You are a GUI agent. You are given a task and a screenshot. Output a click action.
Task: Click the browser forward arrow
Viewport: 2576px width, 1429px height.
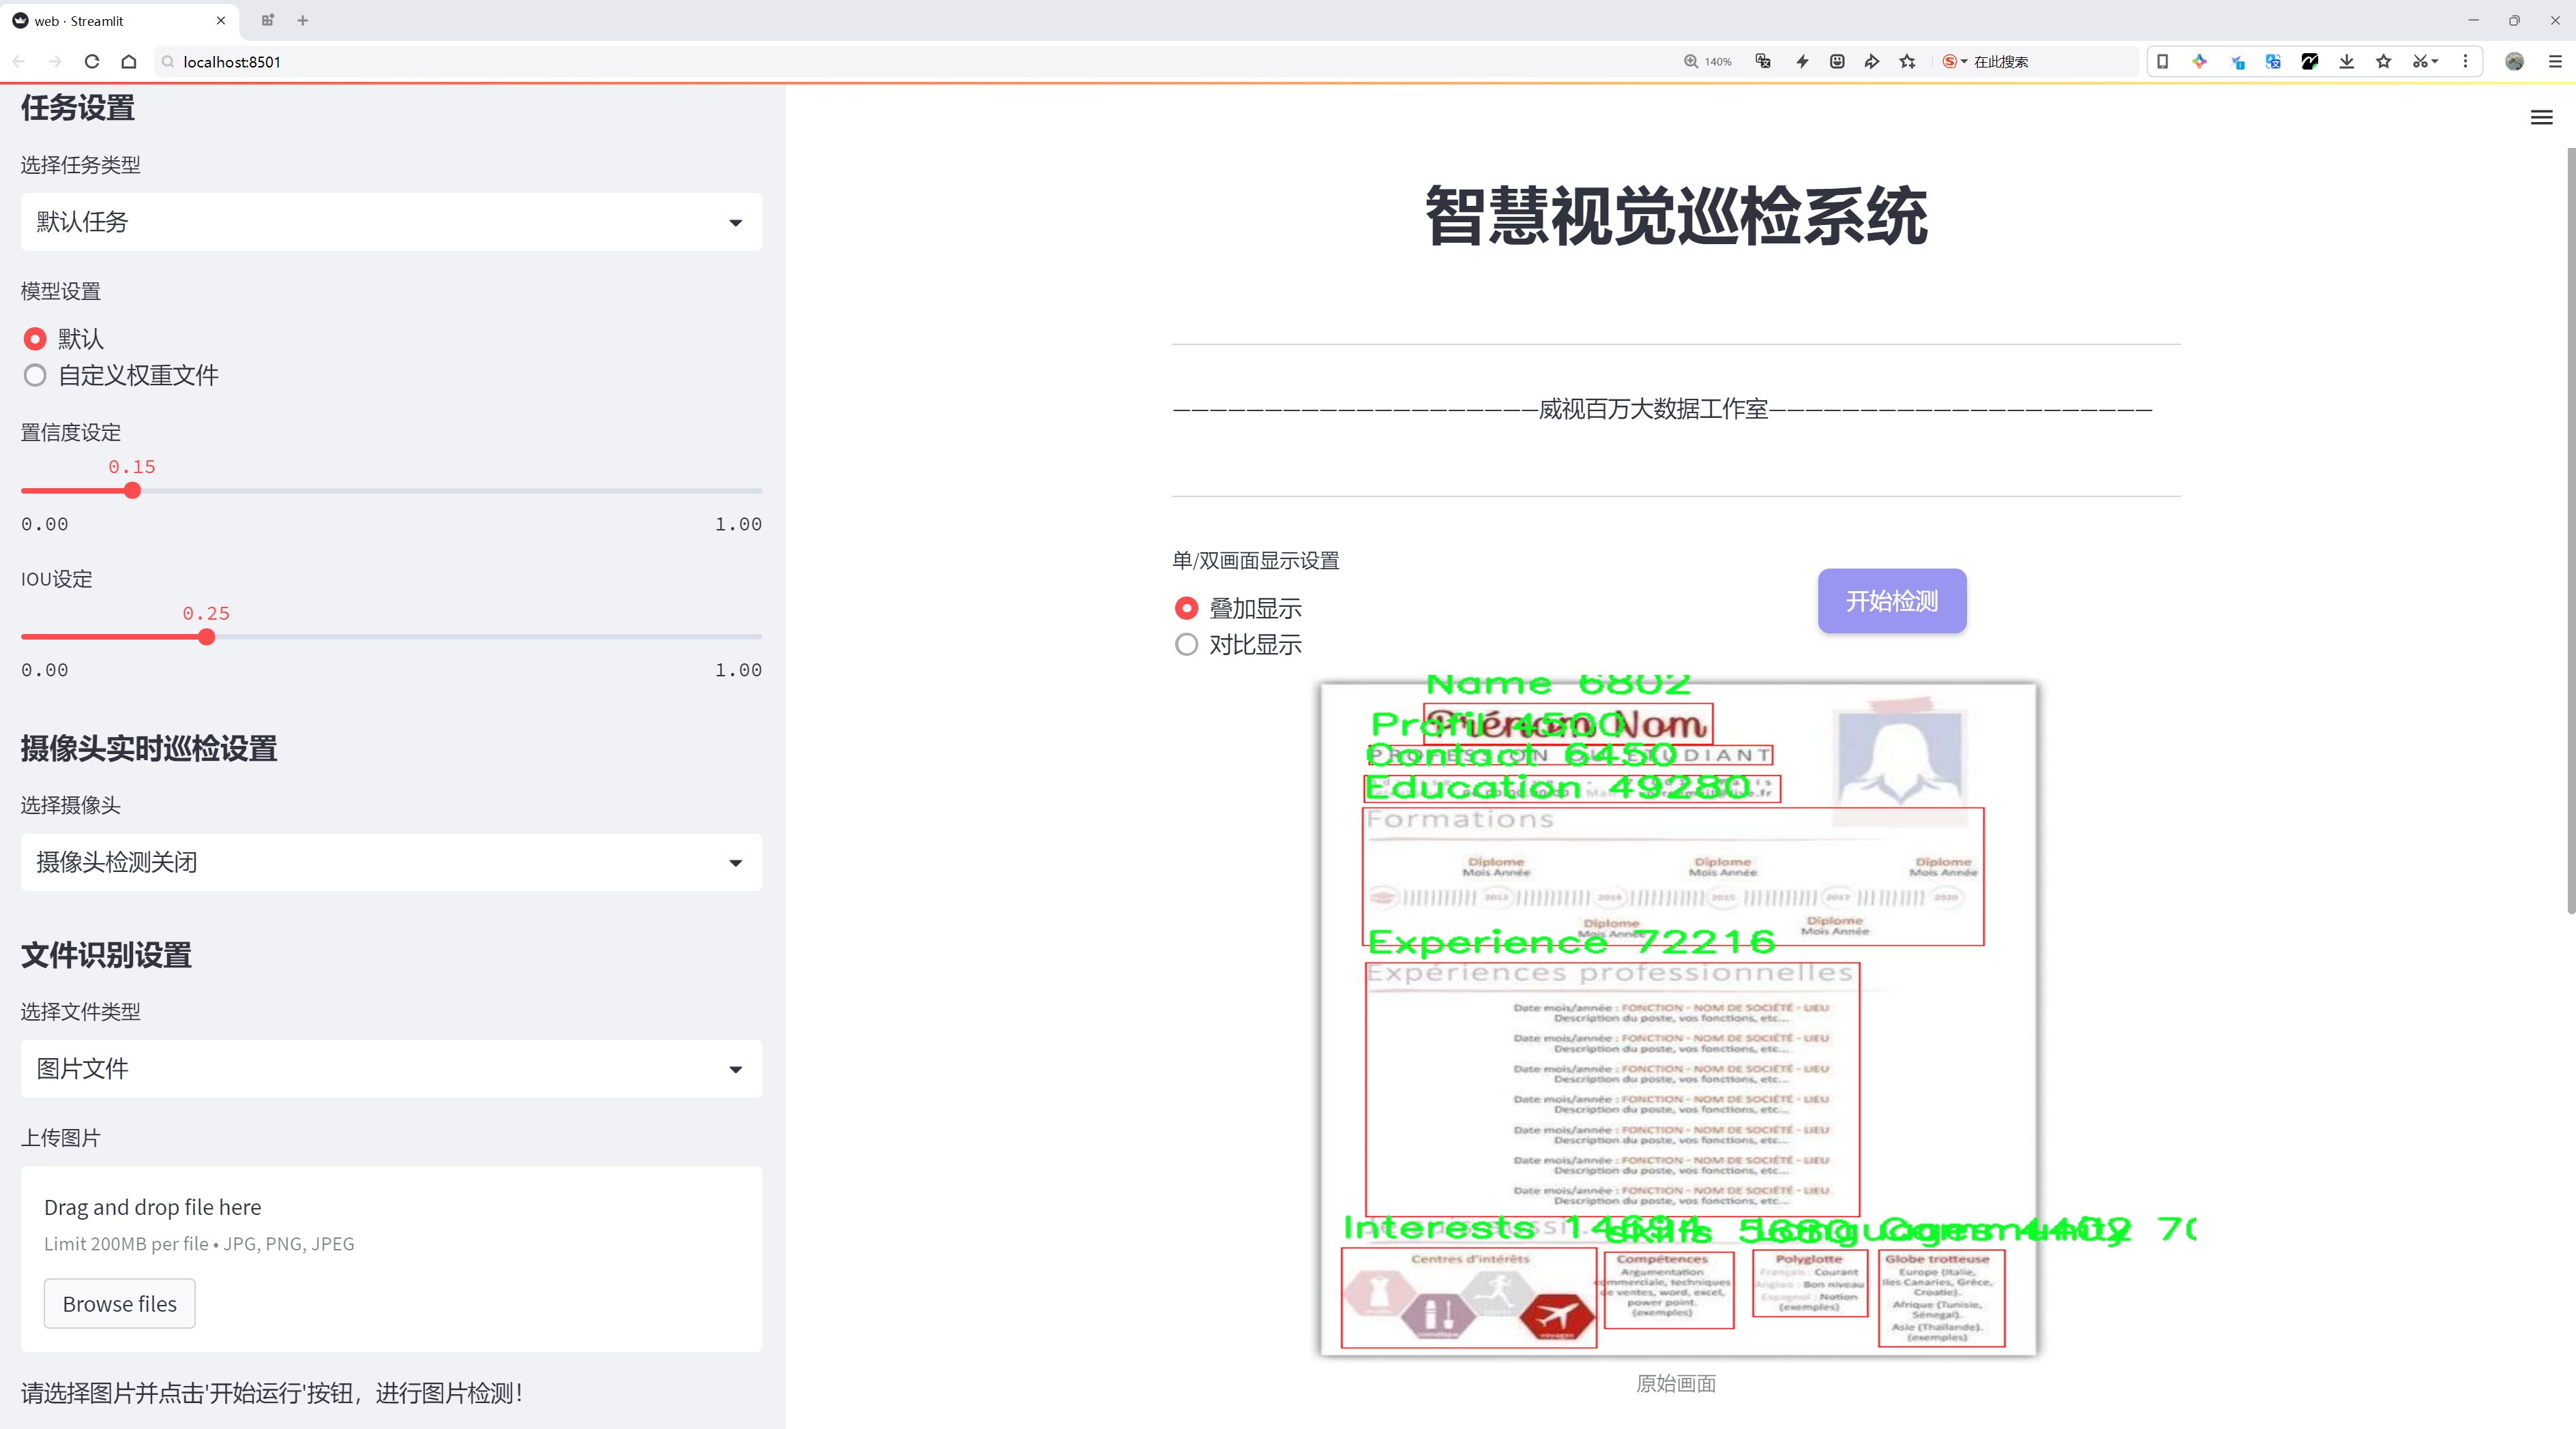tap(55, 62)
